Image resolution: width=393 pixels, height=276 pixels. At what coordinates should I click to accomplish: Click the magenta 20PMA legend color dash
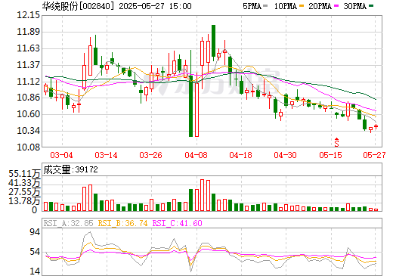(x=336, y=6)
